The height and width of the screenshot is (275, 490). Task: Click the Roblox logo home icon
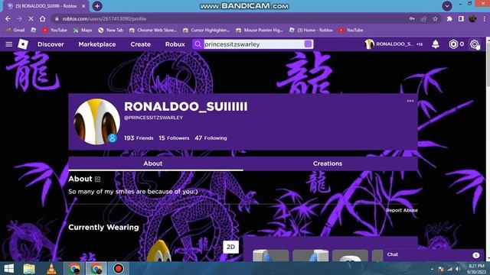pyautogui.click(x=23, y=44)
